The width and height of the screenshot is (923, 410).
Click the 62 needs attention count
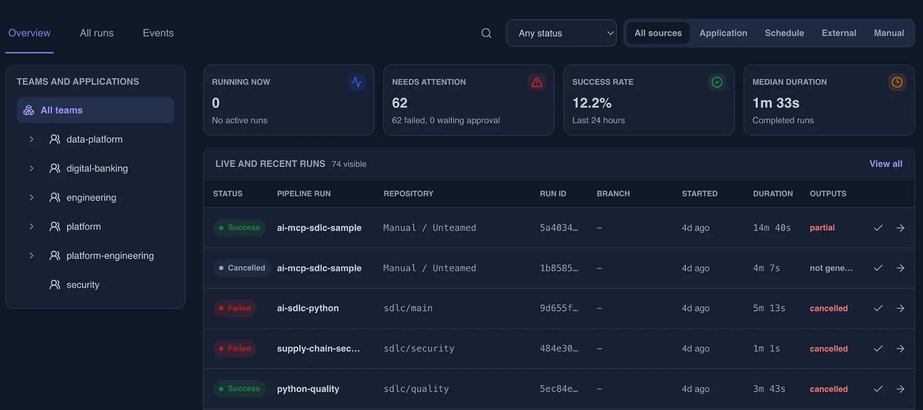pyautogui.click(x=399, y=103)
